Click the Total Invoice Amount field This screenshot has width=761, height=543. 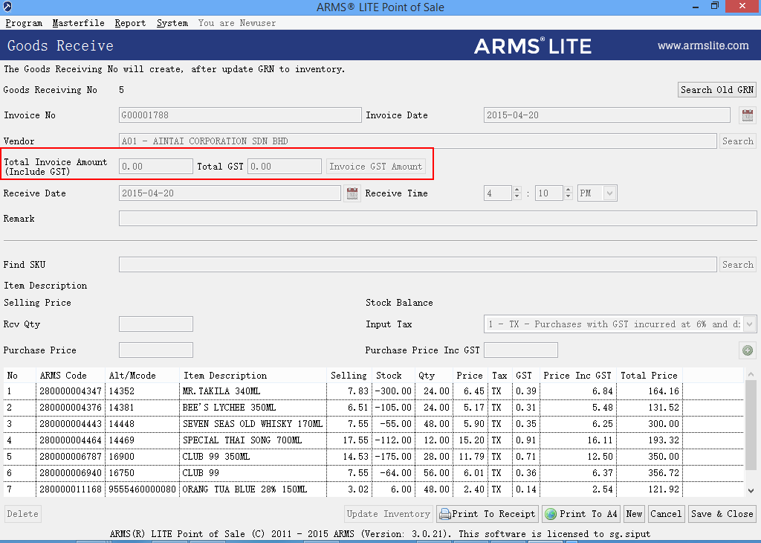(x=156, y=167)
